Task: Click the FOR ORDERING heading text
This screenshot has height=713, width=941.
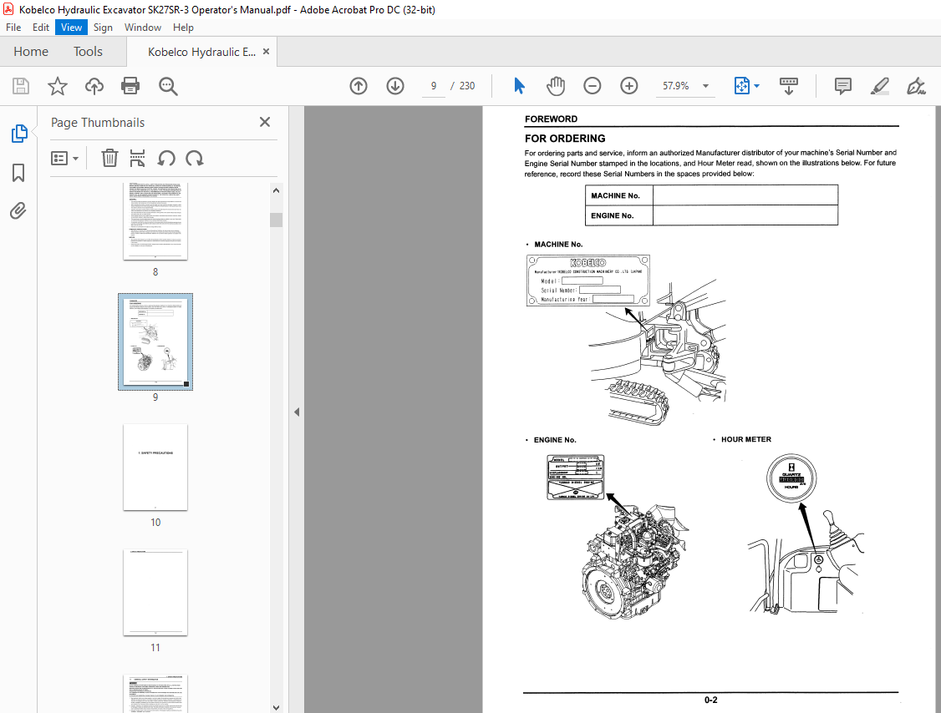Action: coord(565,139)
